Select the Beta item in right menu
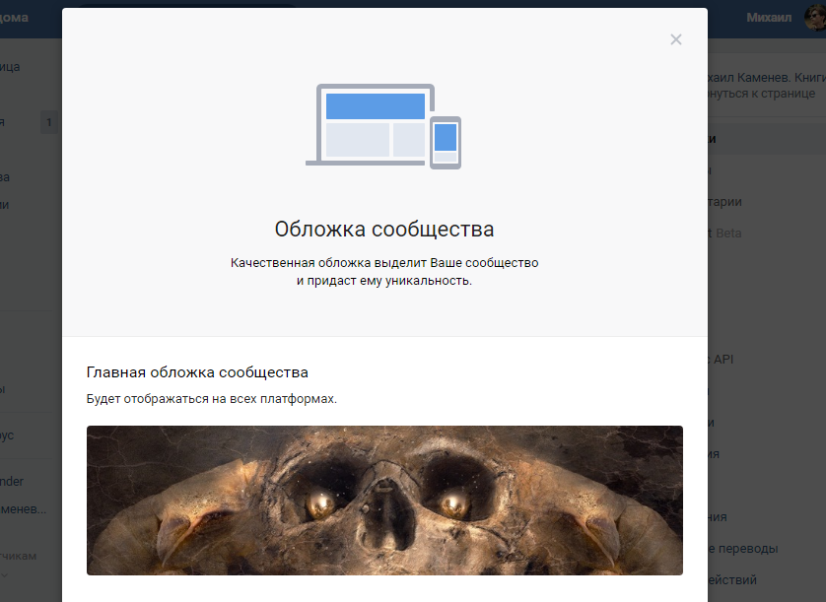Viewport: 826px width, 602px height. click(x=726, y=234)
